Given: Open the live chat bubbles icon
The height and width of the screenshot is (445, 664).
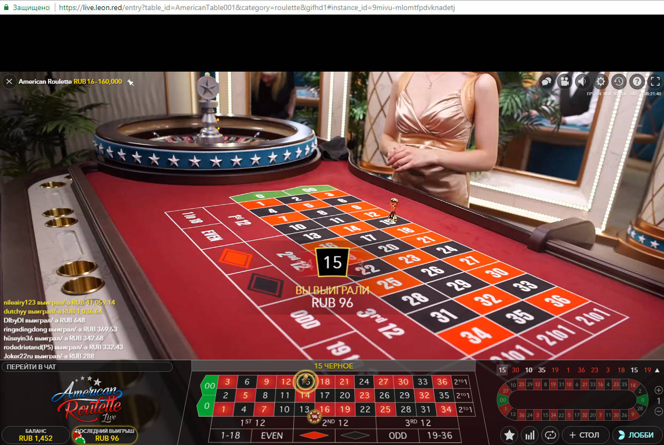Looking at the screenshot, I should tap(547, 82).
